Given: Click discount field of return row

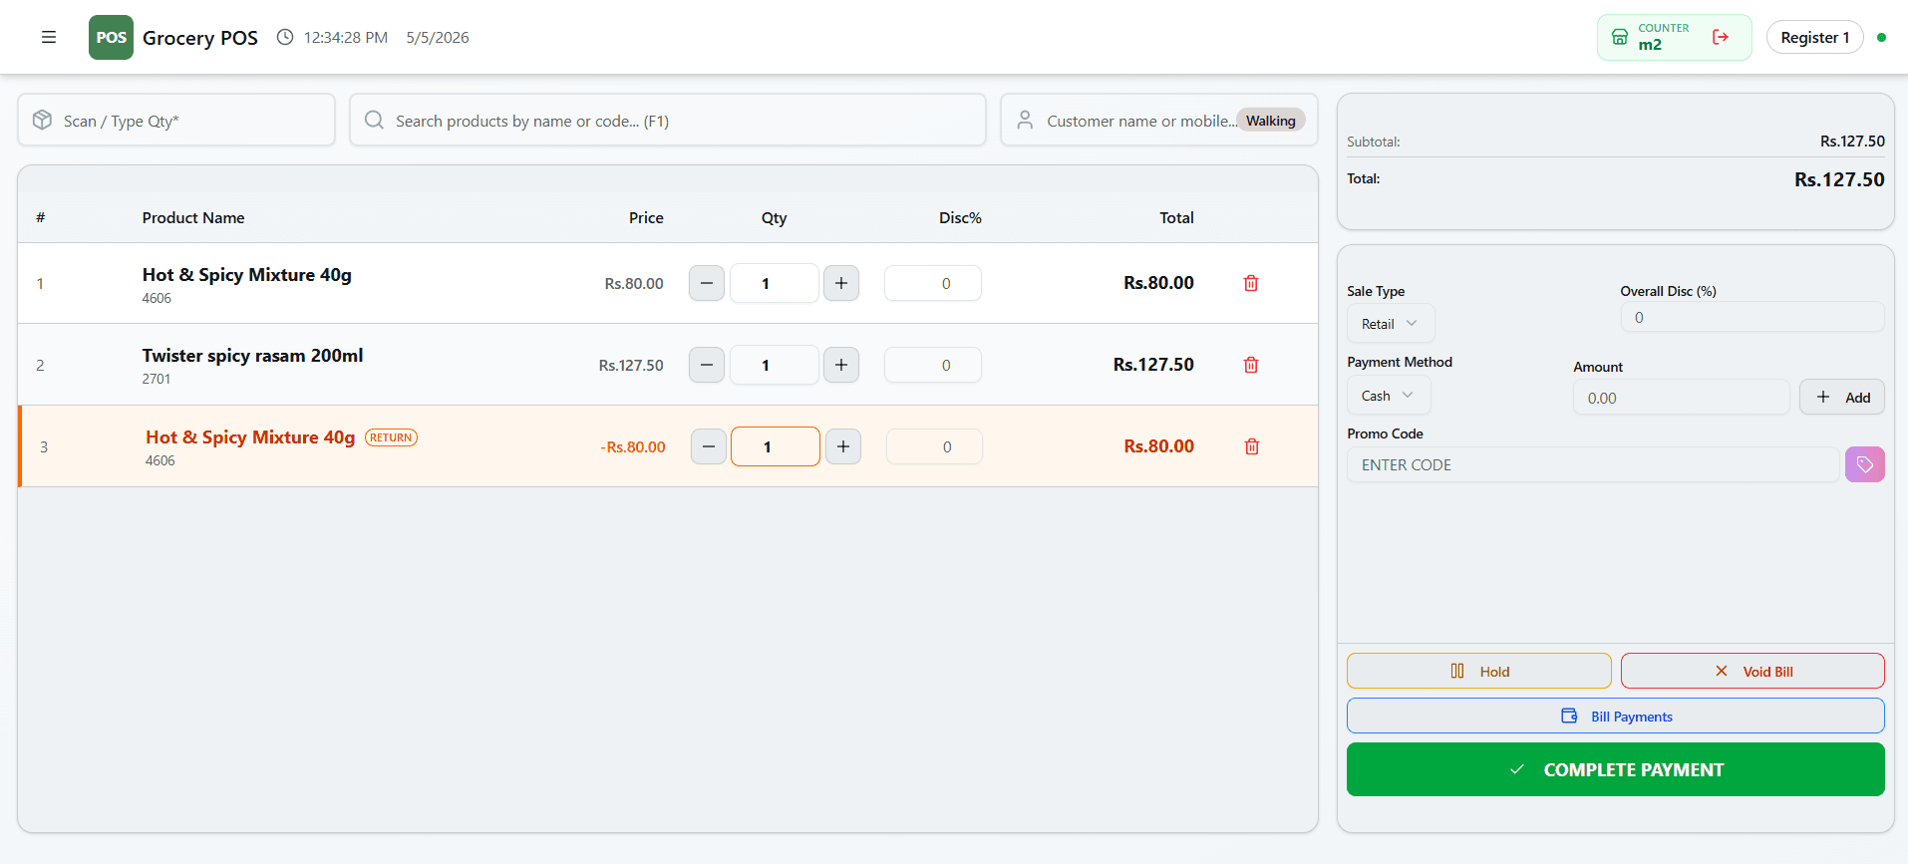Looking at the screenshot, I should pos(934,446).
